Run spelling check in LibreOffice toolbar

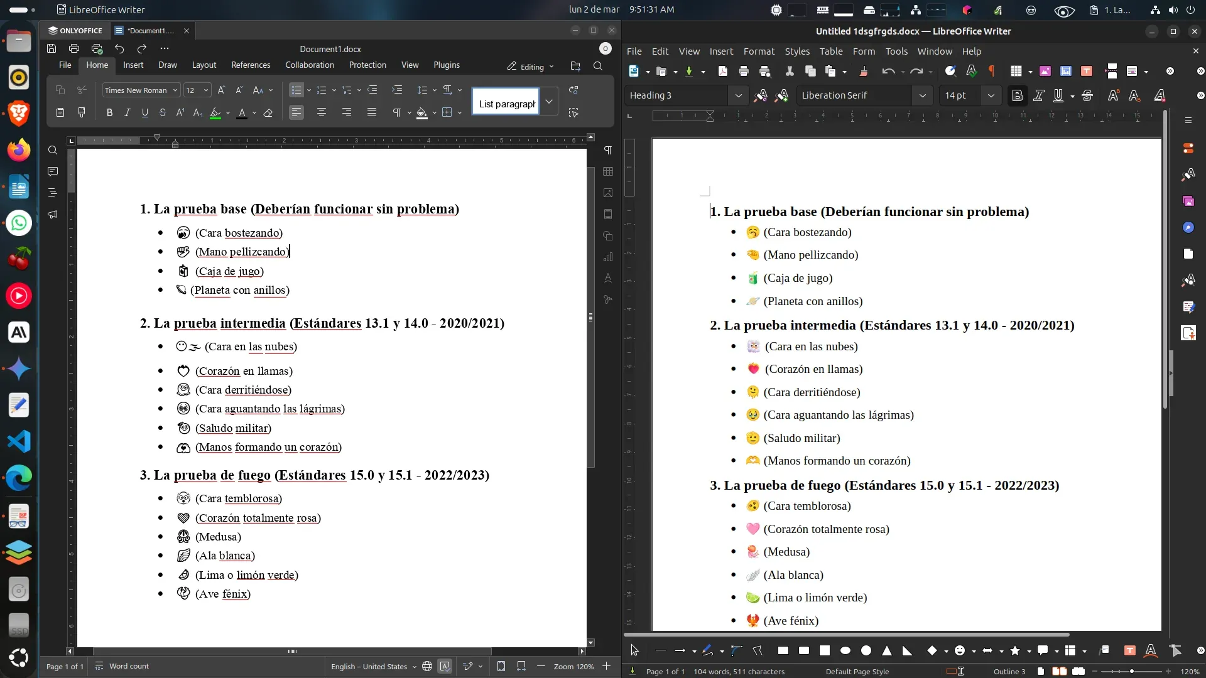coord(972,71)
